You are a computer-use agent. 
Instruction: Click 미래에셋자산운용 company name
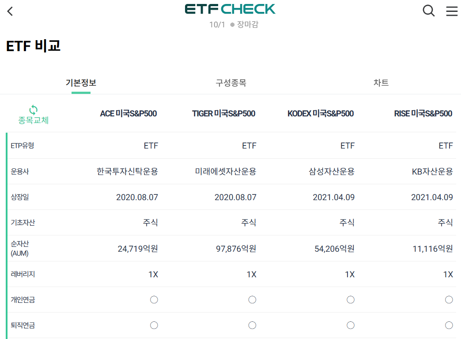[x=225, y=171]
